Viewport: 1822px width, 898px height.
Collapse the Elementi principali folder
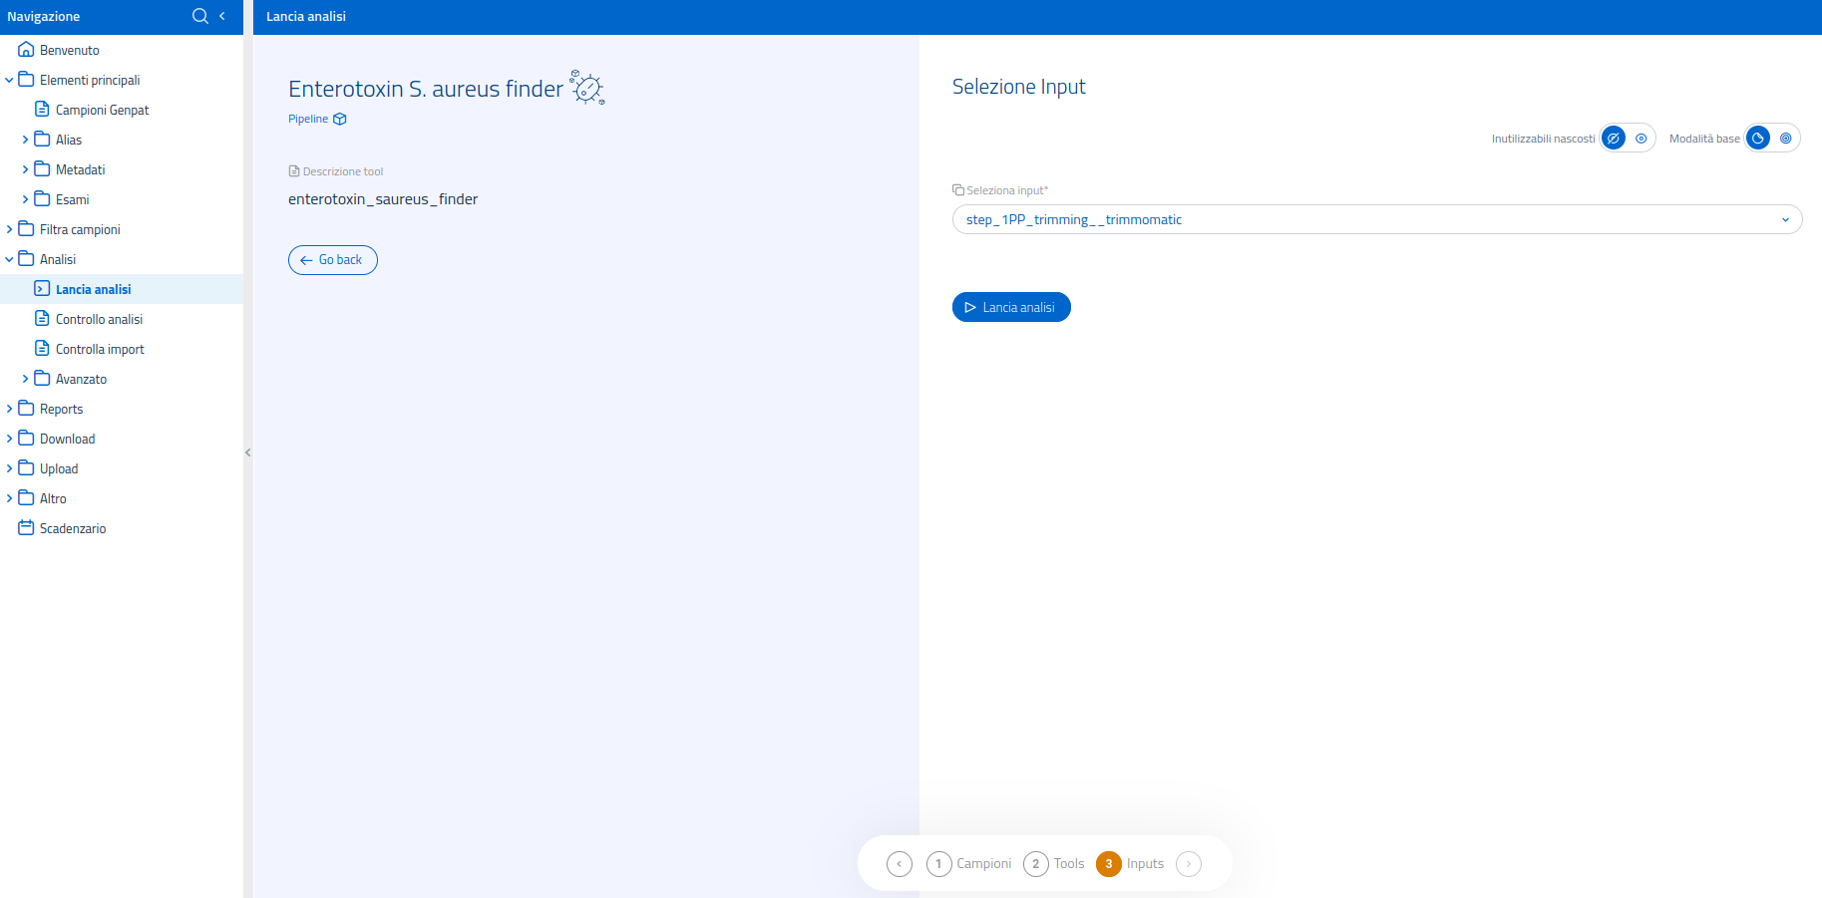[10, 80]
